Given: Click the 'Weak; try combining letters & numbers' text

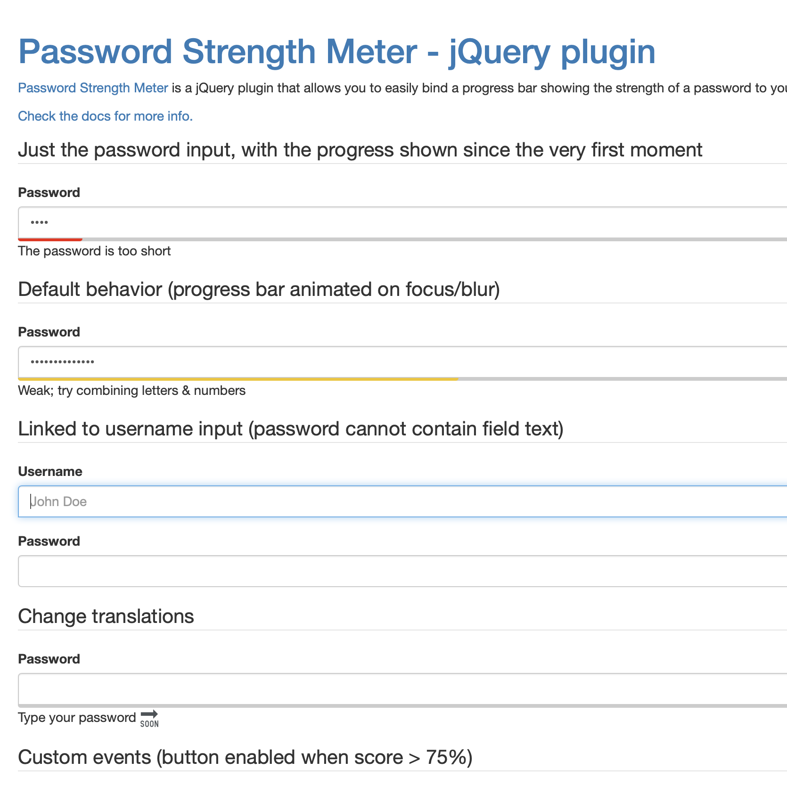Looking at the screenshot, I should 131,391.
